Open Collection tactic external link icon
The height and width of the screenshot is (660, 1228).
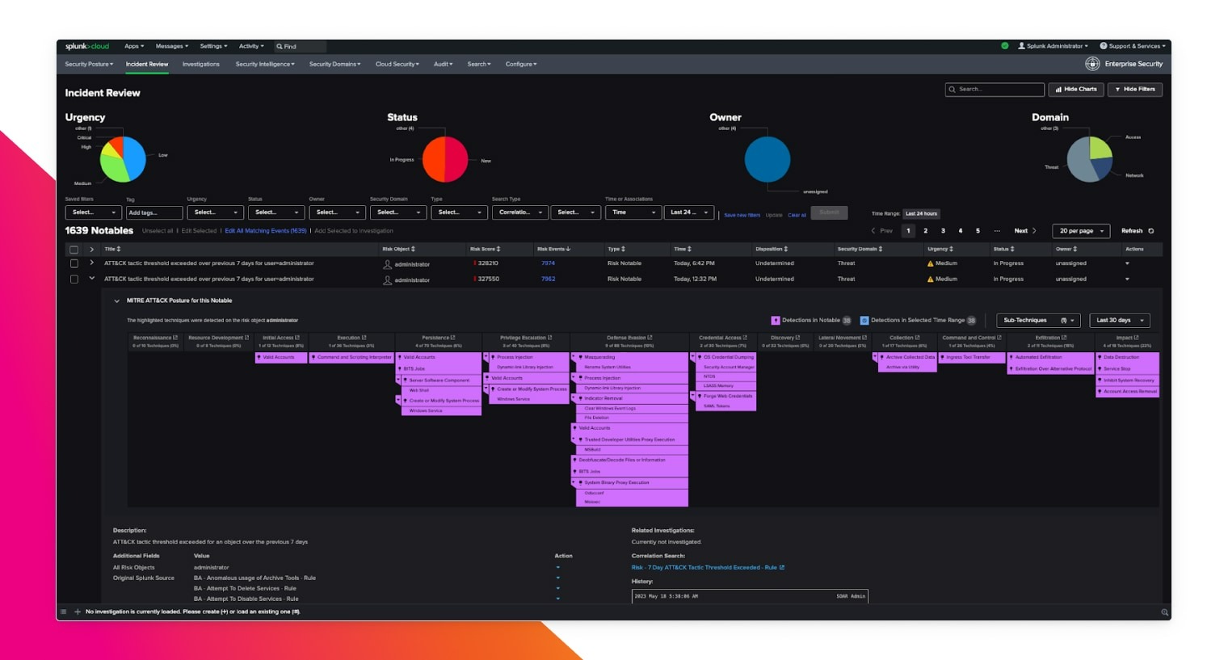(918, 338)
